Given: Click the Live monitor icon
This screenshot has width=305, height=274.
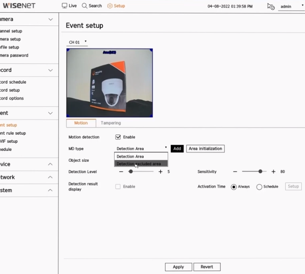Looking at the screenshot, I should click(64, 6).
